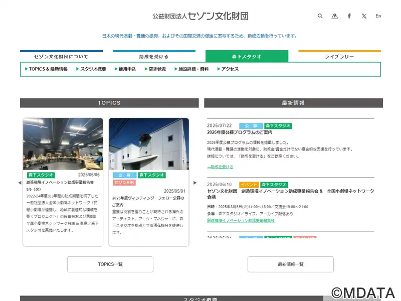Click 森下スタジオ tag on 2025/07/22 news
401x301 pixels.
[278, 126]
